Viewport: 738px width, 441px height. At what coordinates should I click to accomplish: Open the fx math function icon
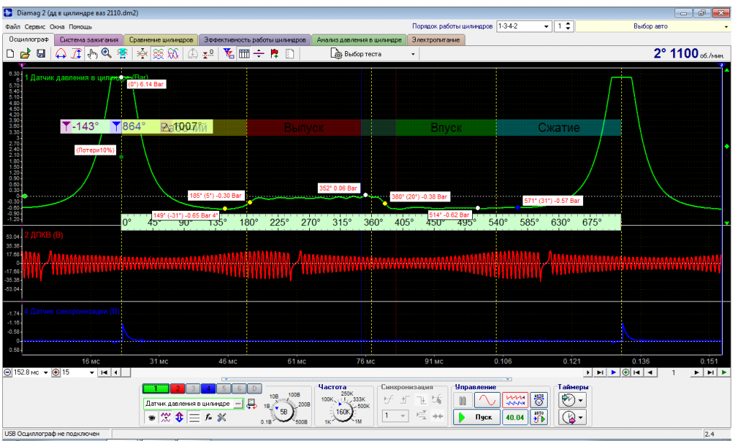point(208,417)
